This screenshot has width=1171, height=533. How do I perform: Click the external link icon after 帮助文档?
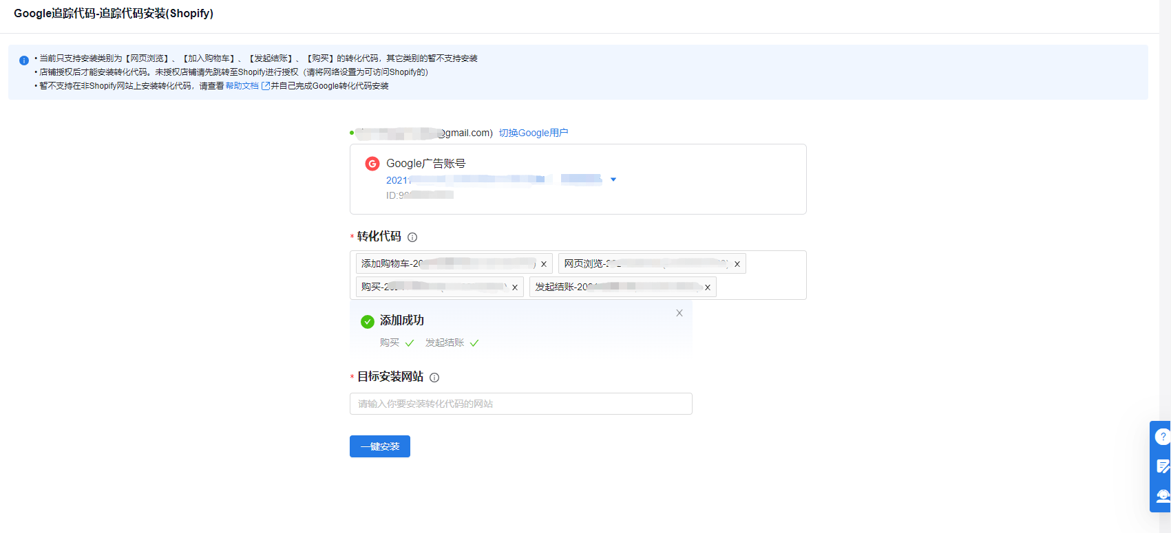click(x=266, y=86)
